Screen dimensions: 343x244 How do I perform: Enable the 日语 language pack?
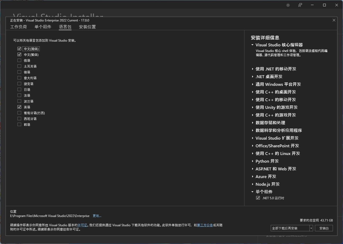coord(19,90)
